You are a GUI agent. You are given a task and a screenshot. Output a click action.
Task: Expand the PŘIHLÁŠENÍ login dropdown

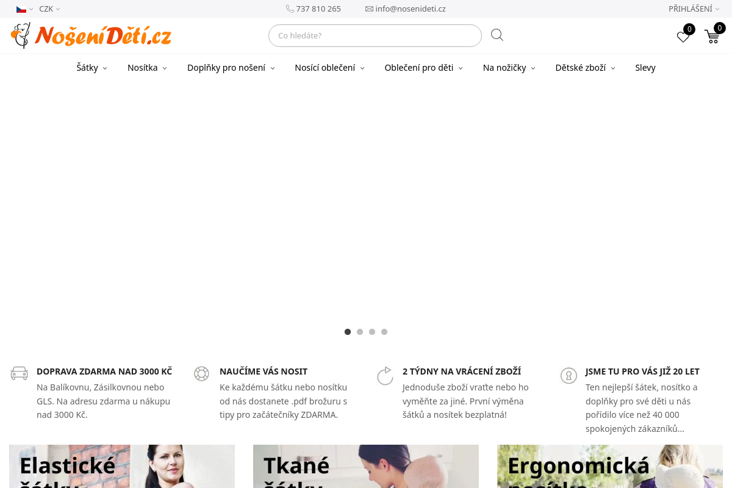click(694, 9)
